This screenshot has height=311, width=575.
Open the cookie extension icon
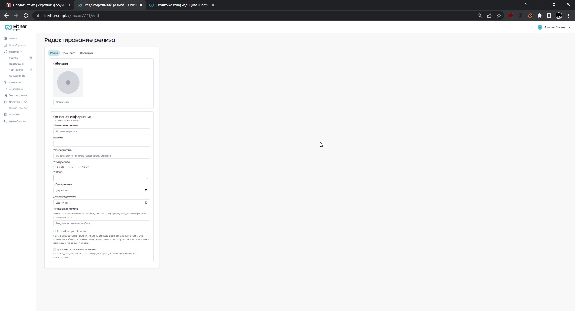530,16
